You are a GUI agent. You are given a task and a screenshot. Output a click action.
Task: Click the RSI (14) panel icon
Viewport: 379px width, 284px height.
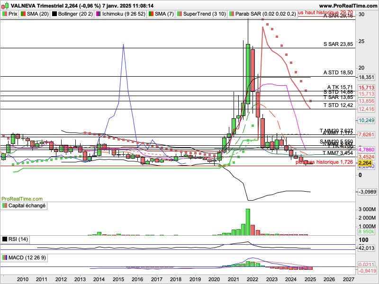tap(5, 240)
